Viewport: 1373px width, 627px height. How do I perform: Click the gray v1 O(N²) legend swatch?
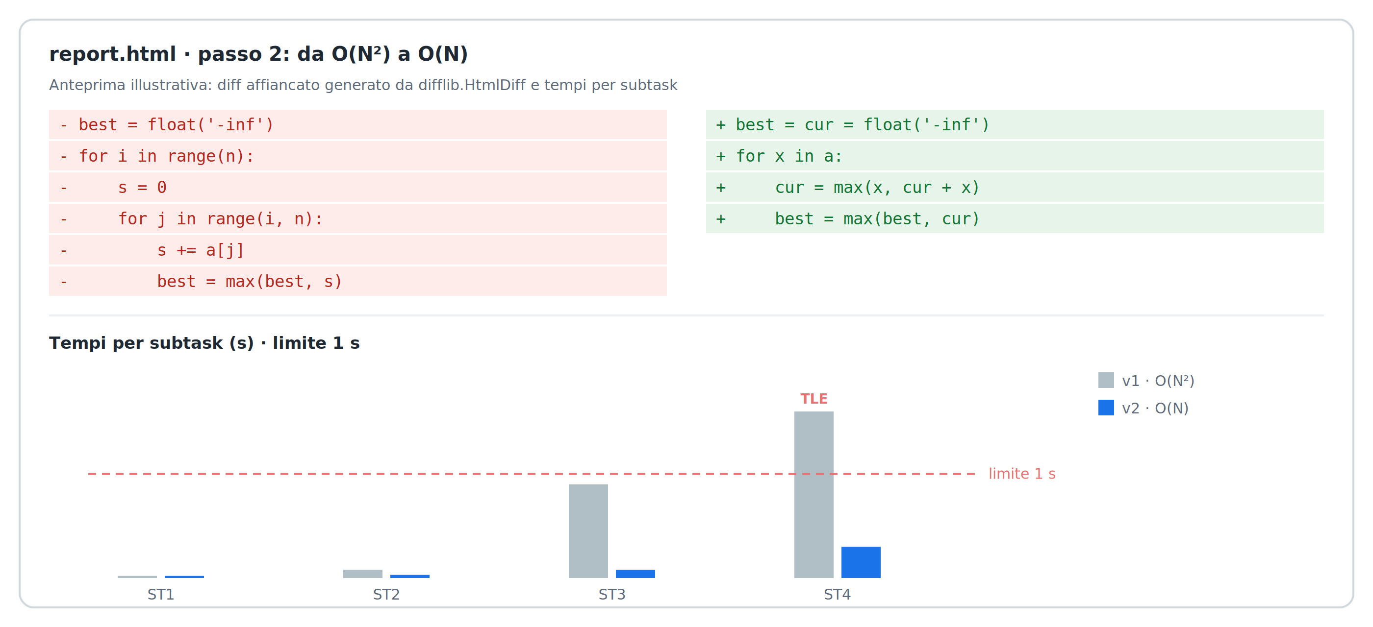click(1106, 380)
